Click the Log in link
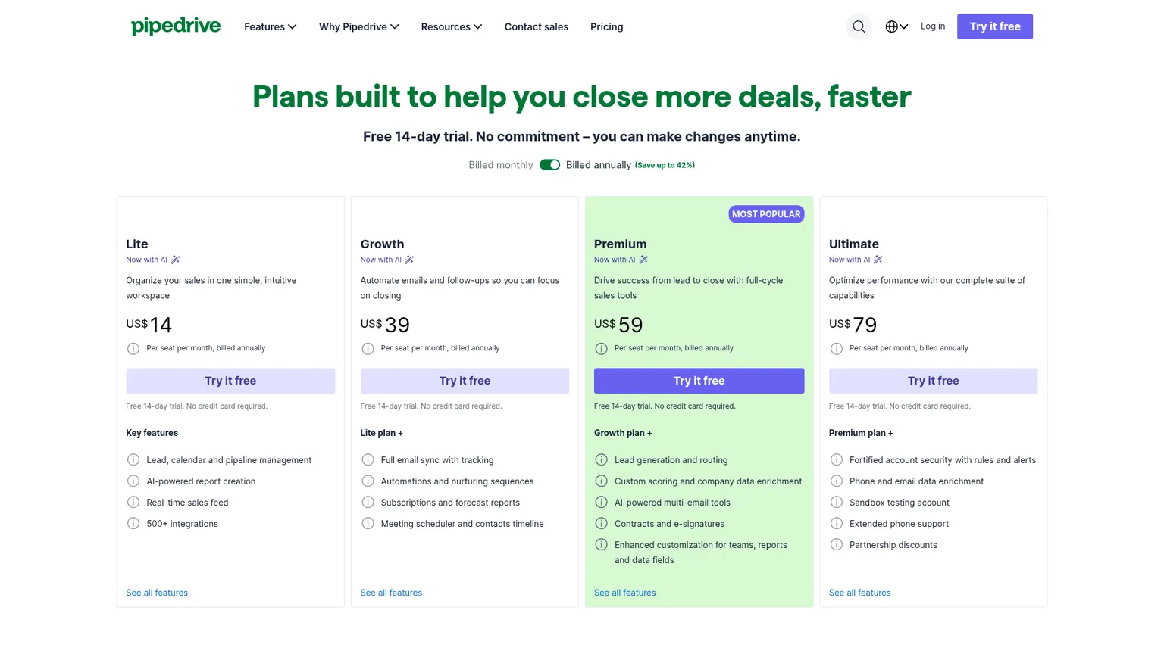Image resolution: width=1164 pixels, height=654 pixels. click(x=933, y=26)
